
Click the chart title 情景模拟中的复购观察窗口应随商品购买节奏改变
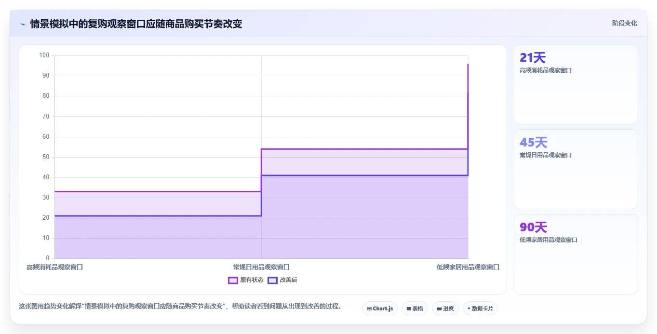click(136, 24)
